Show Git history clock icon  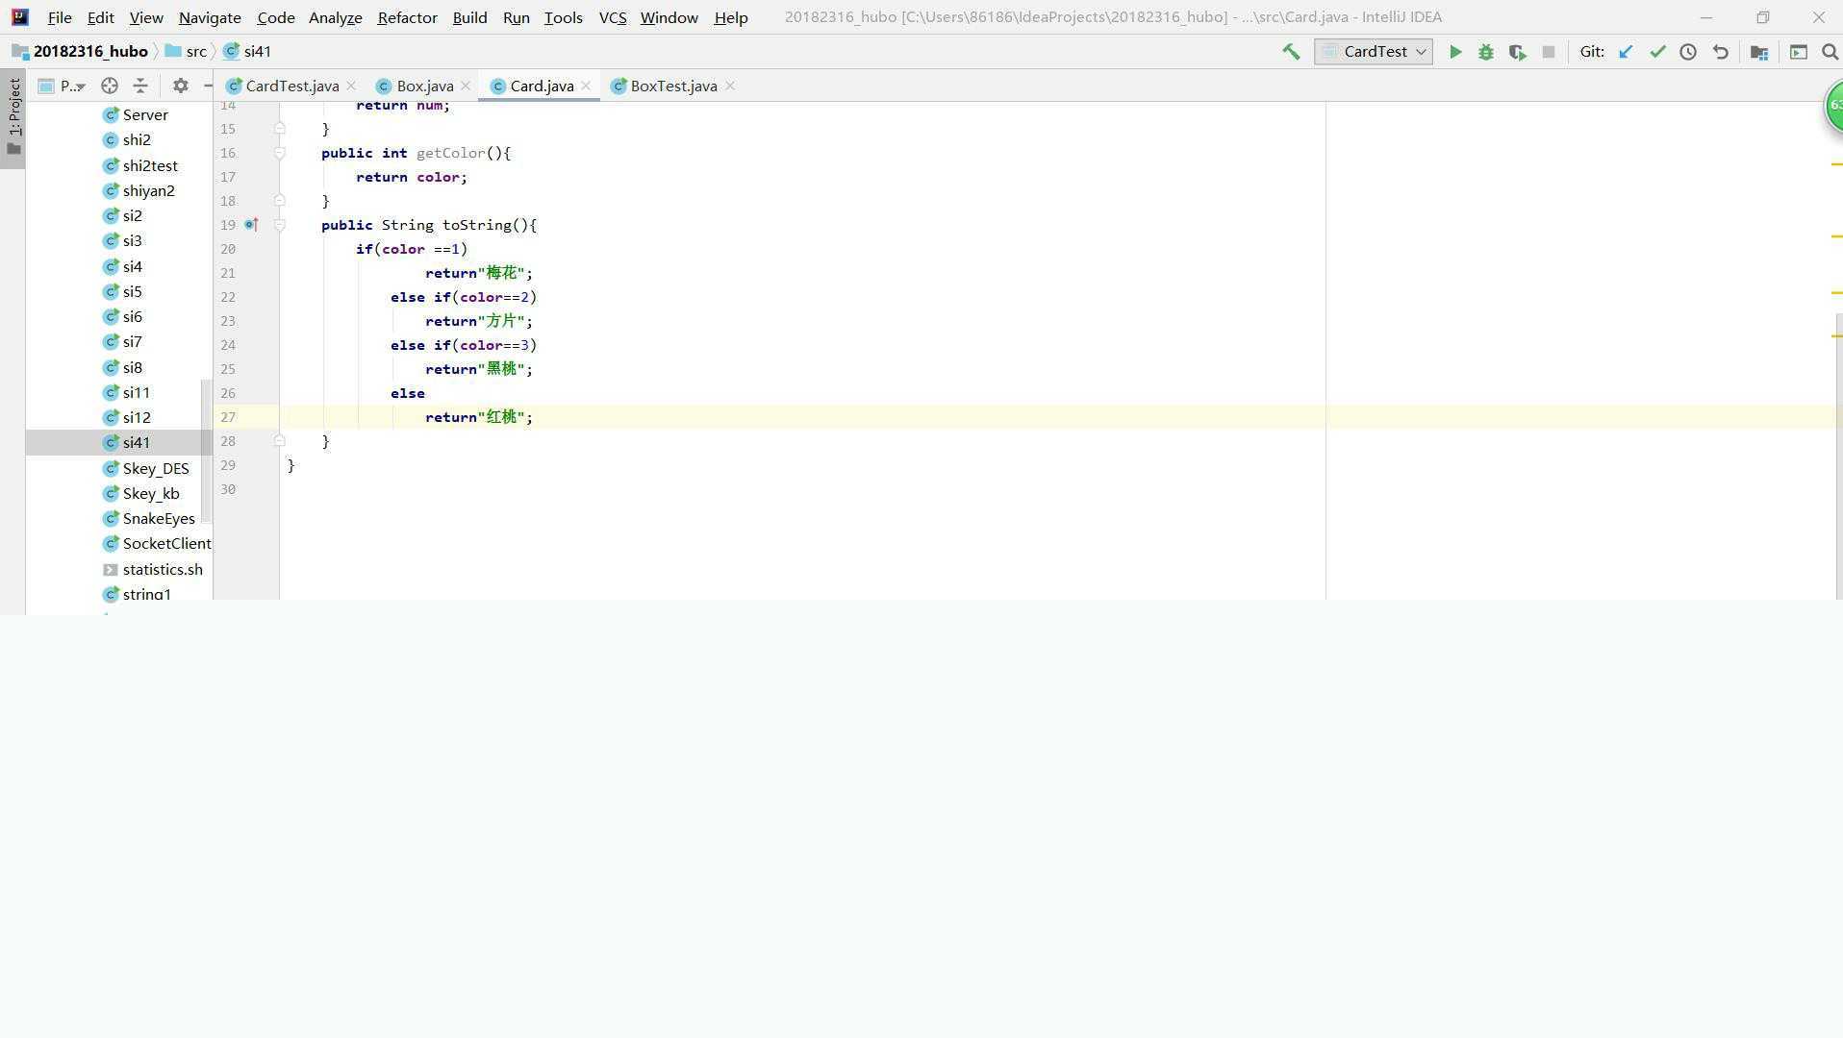point(1688,52)
